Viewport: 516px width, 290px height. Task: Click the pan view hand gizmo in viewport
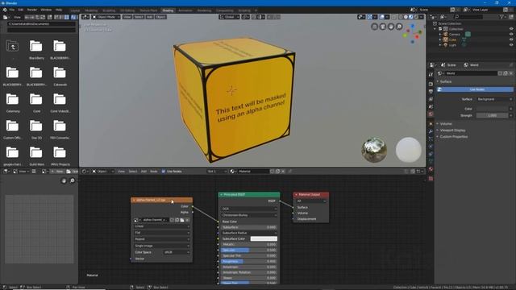391,27
